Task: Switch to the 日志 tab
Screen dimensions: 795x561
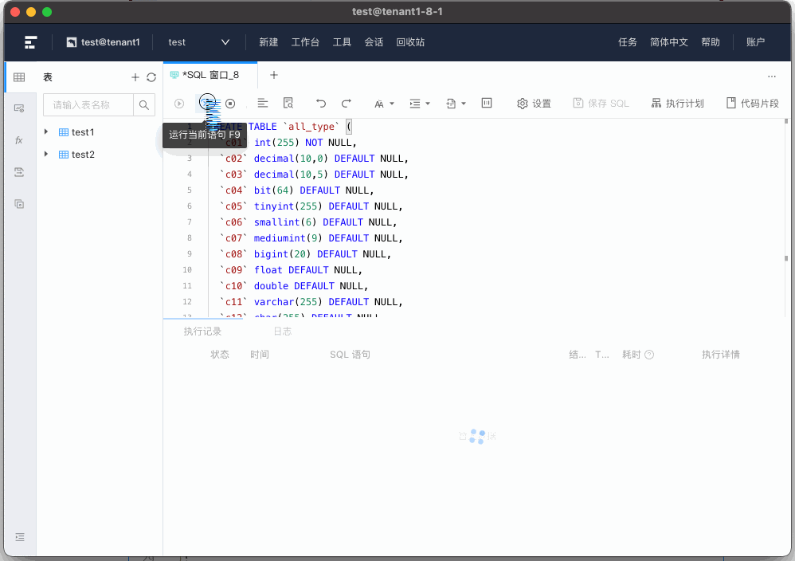Action: 283,331
